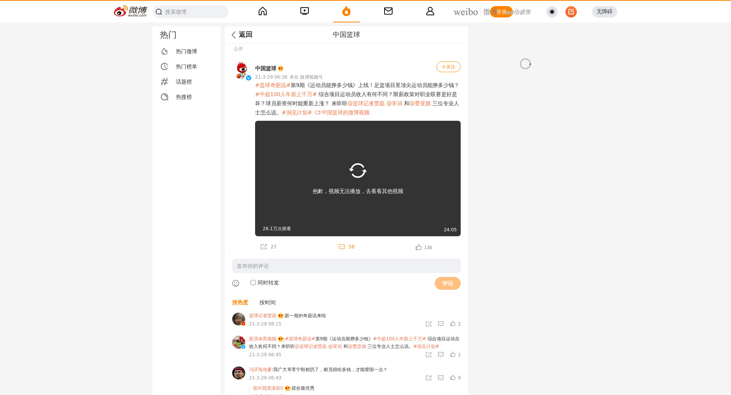This screenshot has width=731, height=395.
Task: Open 热搜榜 in the sidebar
Action: (184, 97)
